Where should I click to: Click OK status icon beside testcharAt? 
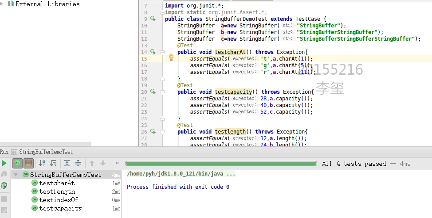coord(35,183)
